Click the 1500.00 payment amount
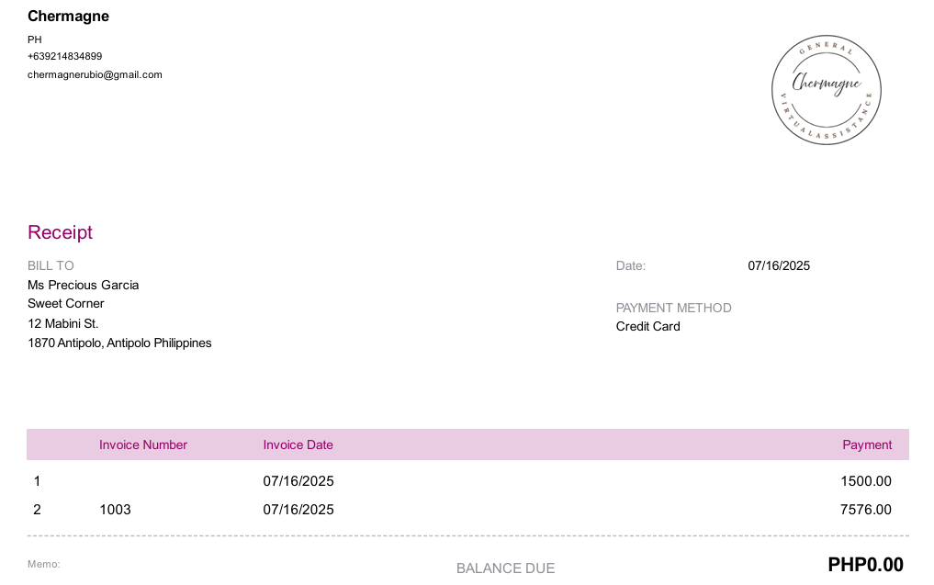 [x=865, y=481]
